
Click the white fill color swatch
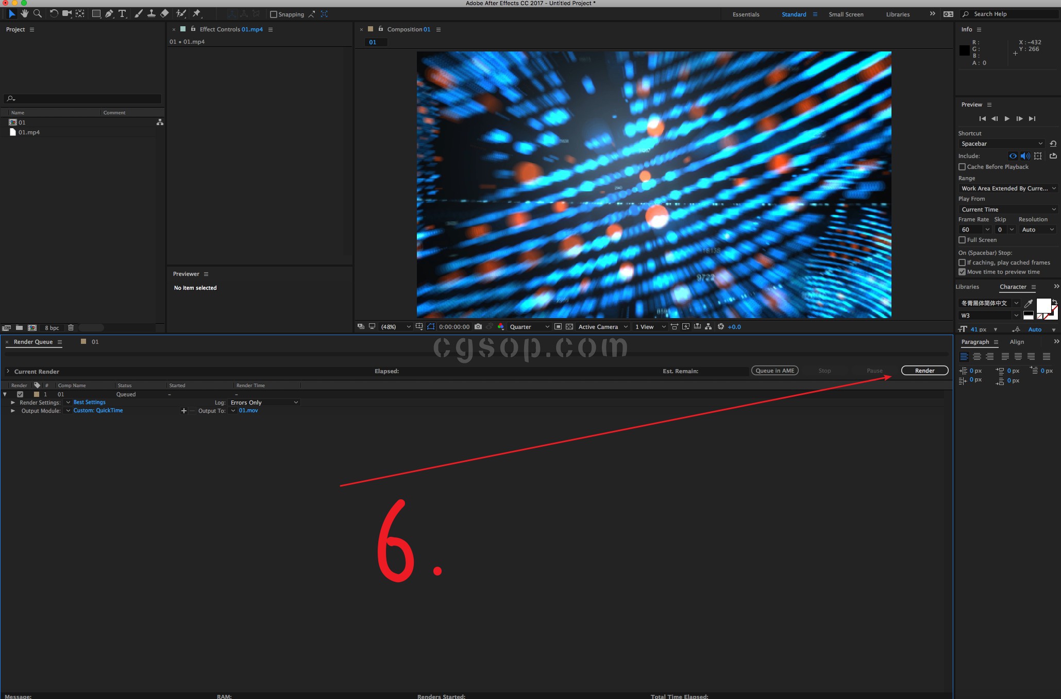coord(1043,305)
